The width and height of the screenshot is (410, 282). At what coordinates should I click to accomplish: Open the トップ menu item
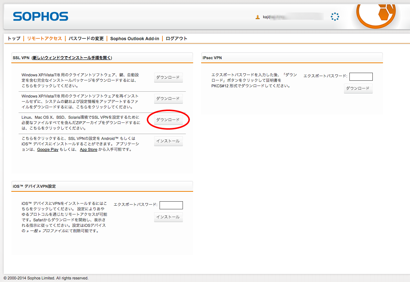pos(14,38)
